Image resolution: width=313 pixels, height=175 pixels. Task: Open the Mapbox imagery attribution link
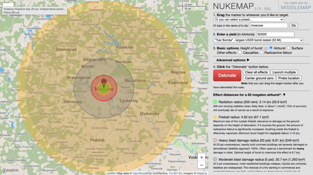click(202, 173)
